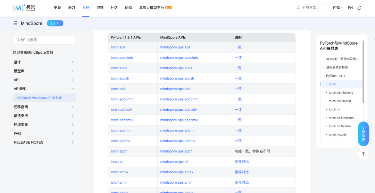Expand the 设计 sidebar section
Viewport: 375px width, 193px height.
pyautogui.click(x=73, y=62)
